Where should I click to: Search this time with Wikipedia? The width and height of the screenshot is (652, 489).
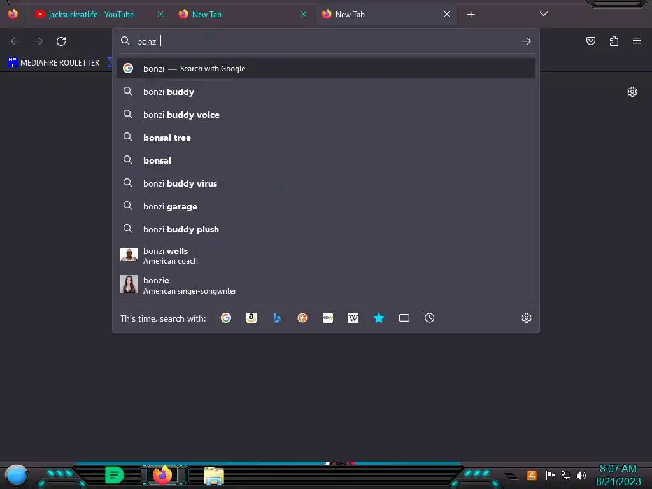tap(353, 318)
